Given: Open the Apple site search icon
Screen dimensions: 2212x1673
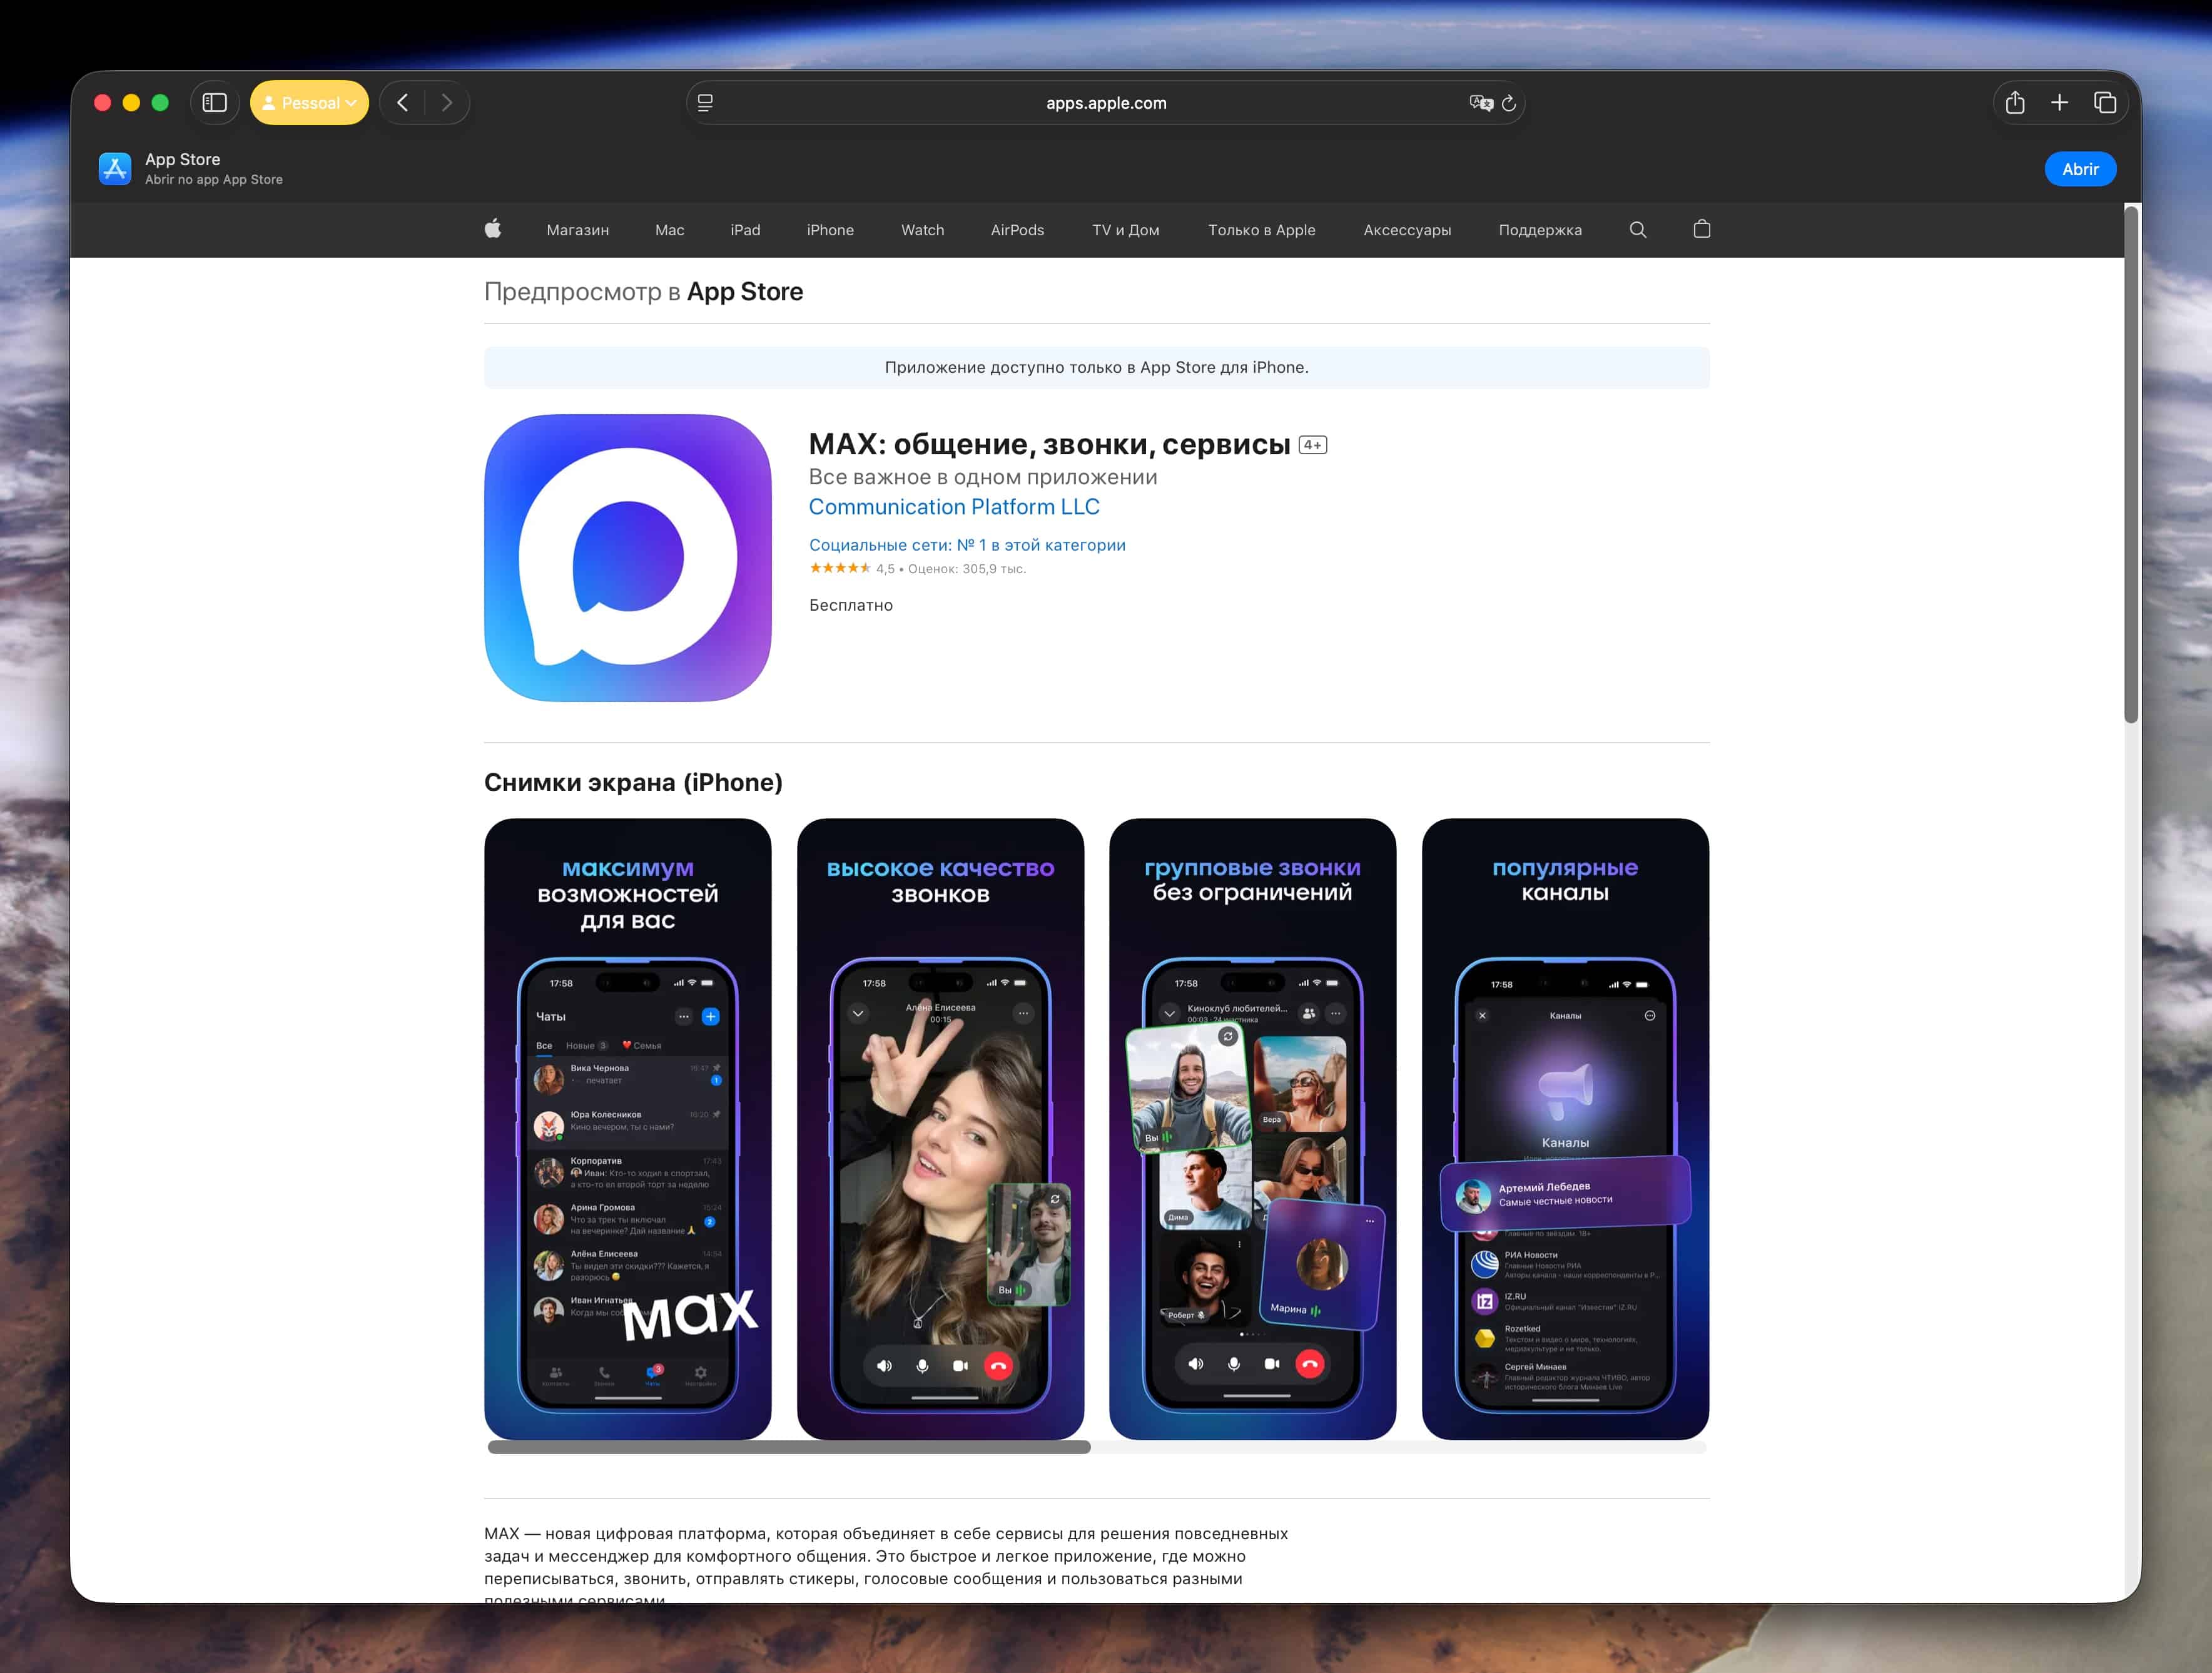Looking at the screenshot, I should point(1638,229).
